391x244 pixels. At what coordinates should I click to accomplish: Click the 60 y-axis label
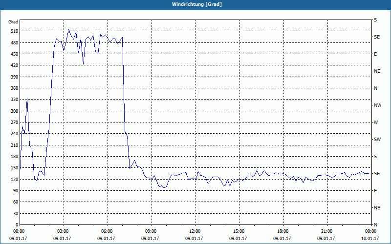tap(16, 202)
